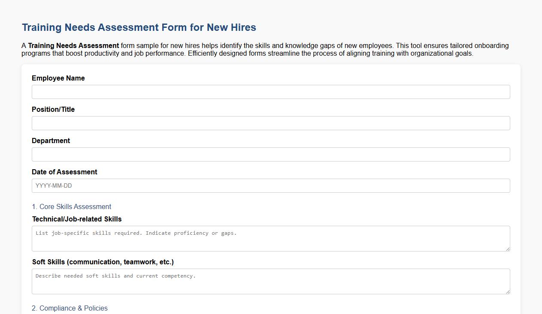Click the introductory description paragraph
Image resolution: width=542 pixels, height=314 pixels.
click(264, 49)
